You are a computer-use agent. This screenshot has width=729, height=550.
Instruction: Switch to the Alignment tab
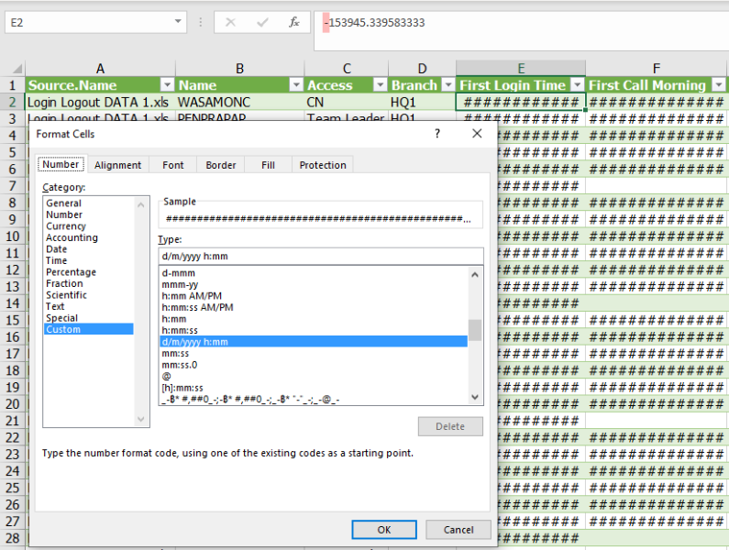(117, 165)
